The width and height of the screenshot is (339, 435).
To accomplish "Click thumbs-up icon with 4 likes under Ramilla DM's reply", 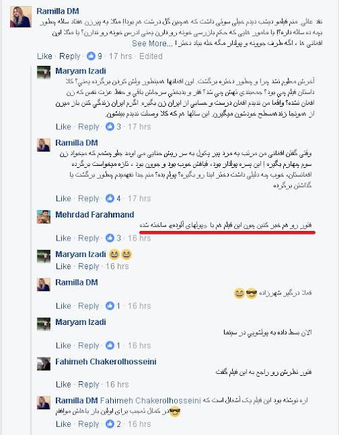I will pyautogui.click(x=110, y=198).
